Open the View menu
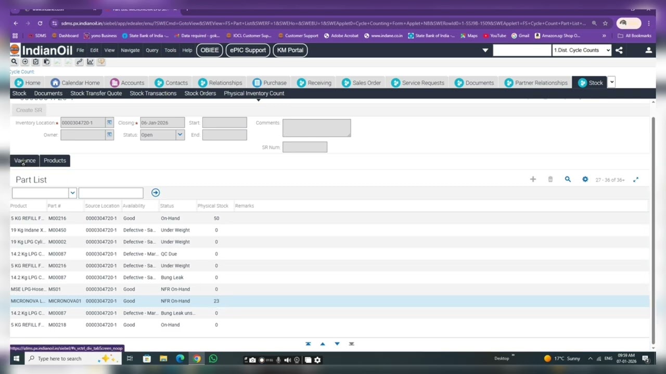Screen dimensions: 666x374 click(109, 50)
